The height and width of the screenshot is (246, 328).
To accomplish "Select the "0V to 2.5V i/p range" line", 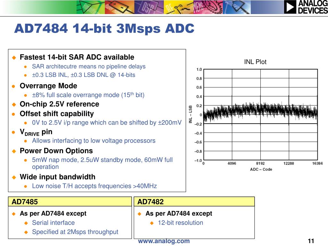I will point(107,122).
